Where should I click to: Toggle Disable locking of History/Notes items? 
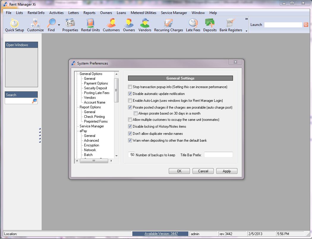(130, 126)
